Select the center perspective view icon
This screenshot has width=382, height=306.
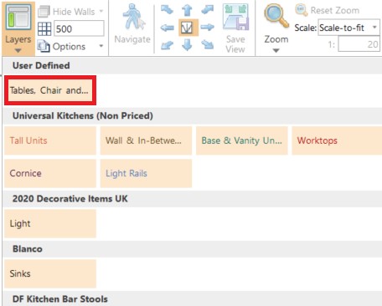tap(188, 28)
